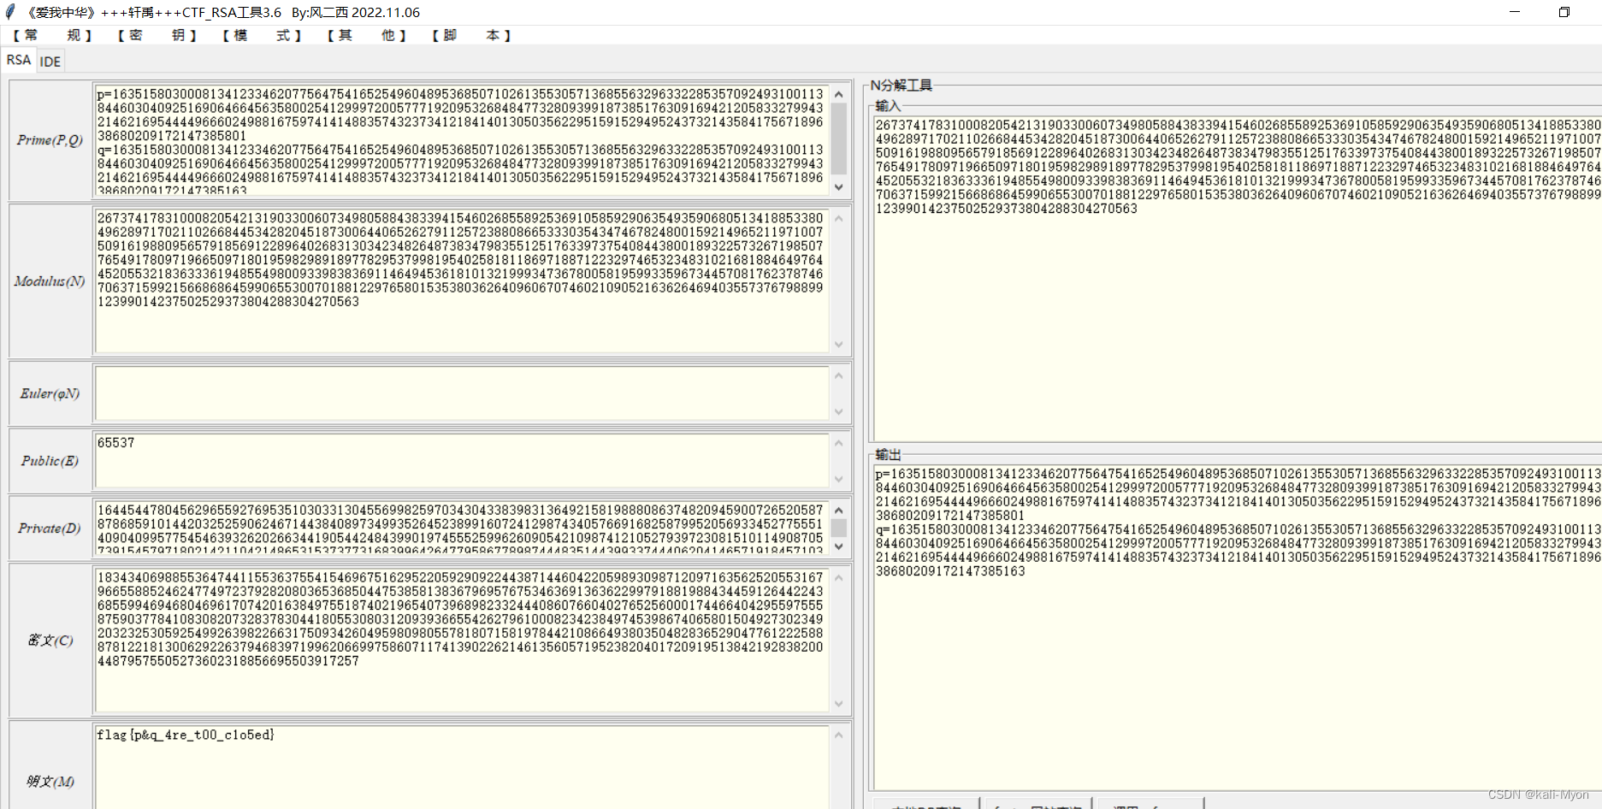1602x809 pixels.
Task: Click the N分解工具 输入 text area
Action: (x=1238, y=278)
